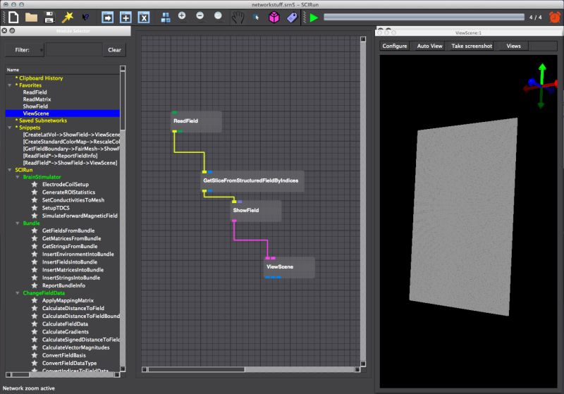Select ShowField in Favorites list
The image size is (564, 394).
(35, 106)
